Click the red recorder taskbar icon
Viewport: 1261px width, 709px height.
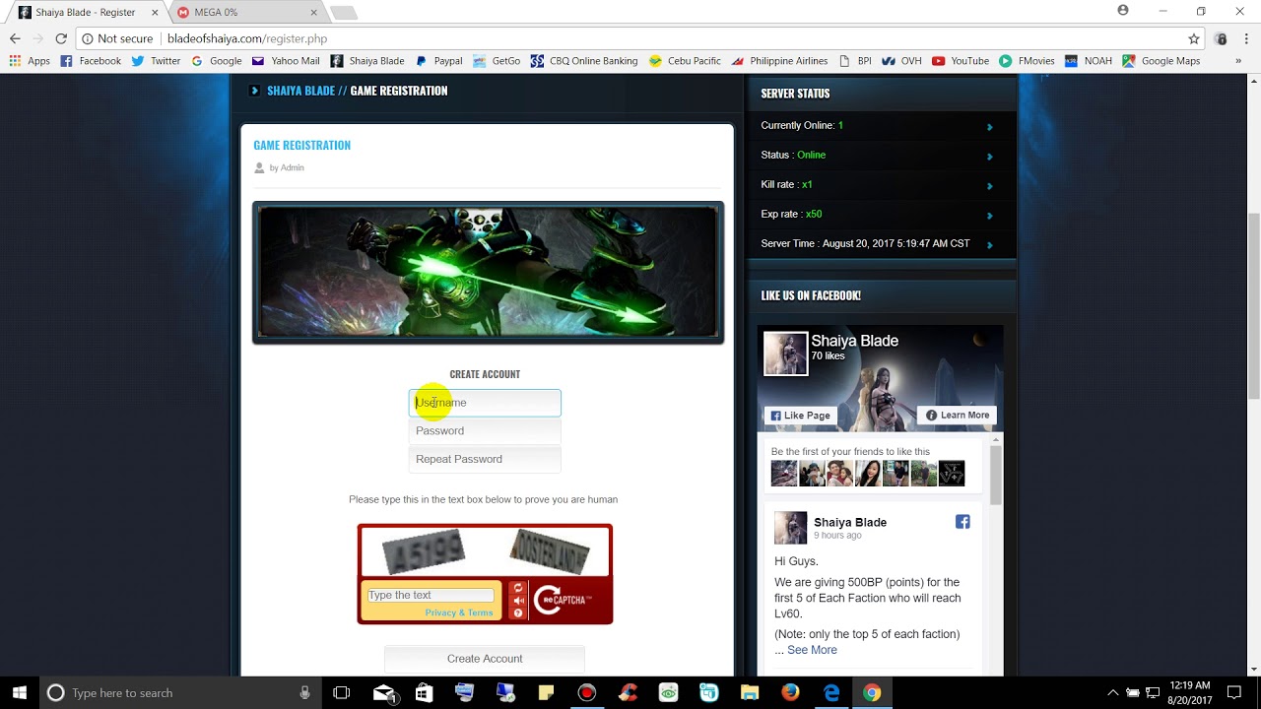coord(587,692)
